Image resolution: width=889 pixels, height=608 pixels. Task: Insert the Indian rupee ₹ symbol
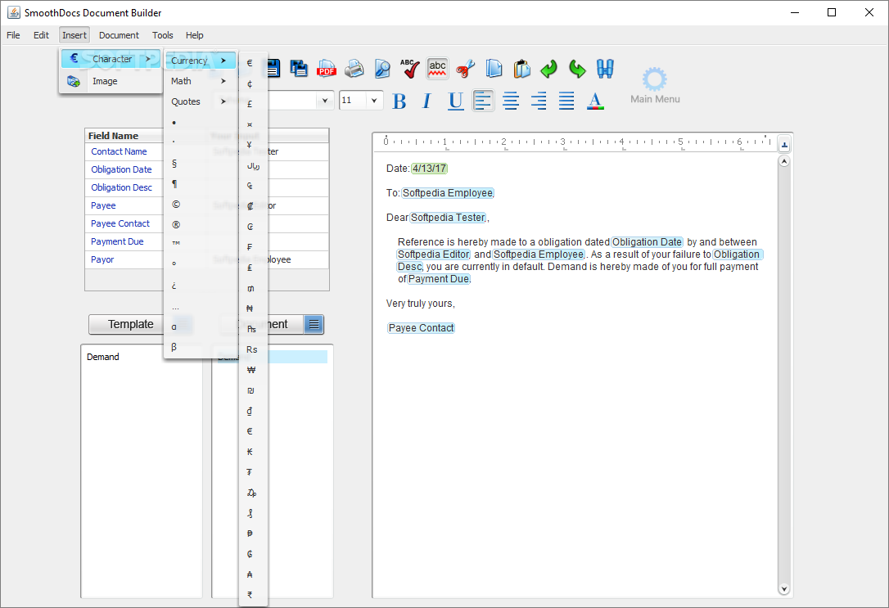[x=250, y=594]
